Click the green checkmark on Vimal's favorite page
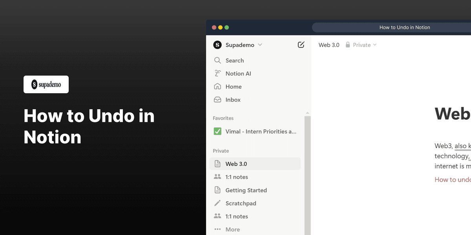Image resolution: width=471 pixels, height=235 pixels. coord(217,131)
